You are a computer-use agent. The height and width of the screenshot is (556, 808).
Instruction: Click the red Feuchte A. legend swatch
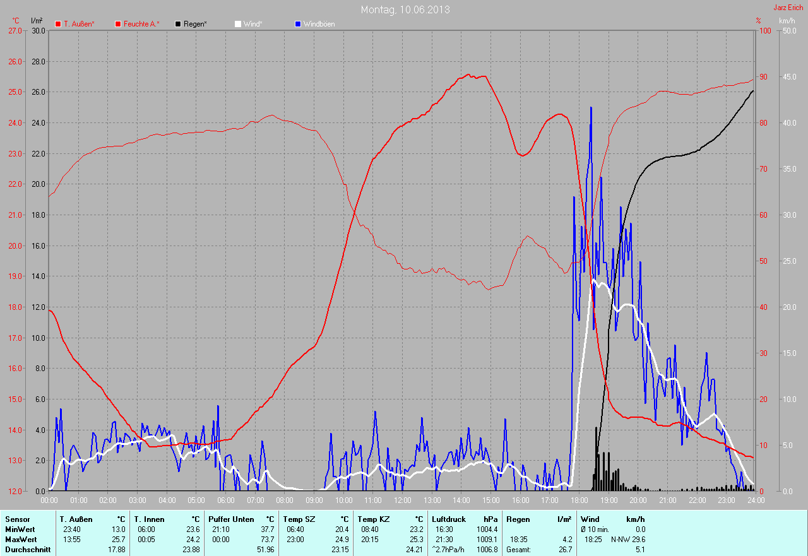118,24
